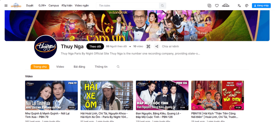The height and width of the screenshot is (122, 275).
Task: Click the Theo dõi follow button
Action: 95,46
